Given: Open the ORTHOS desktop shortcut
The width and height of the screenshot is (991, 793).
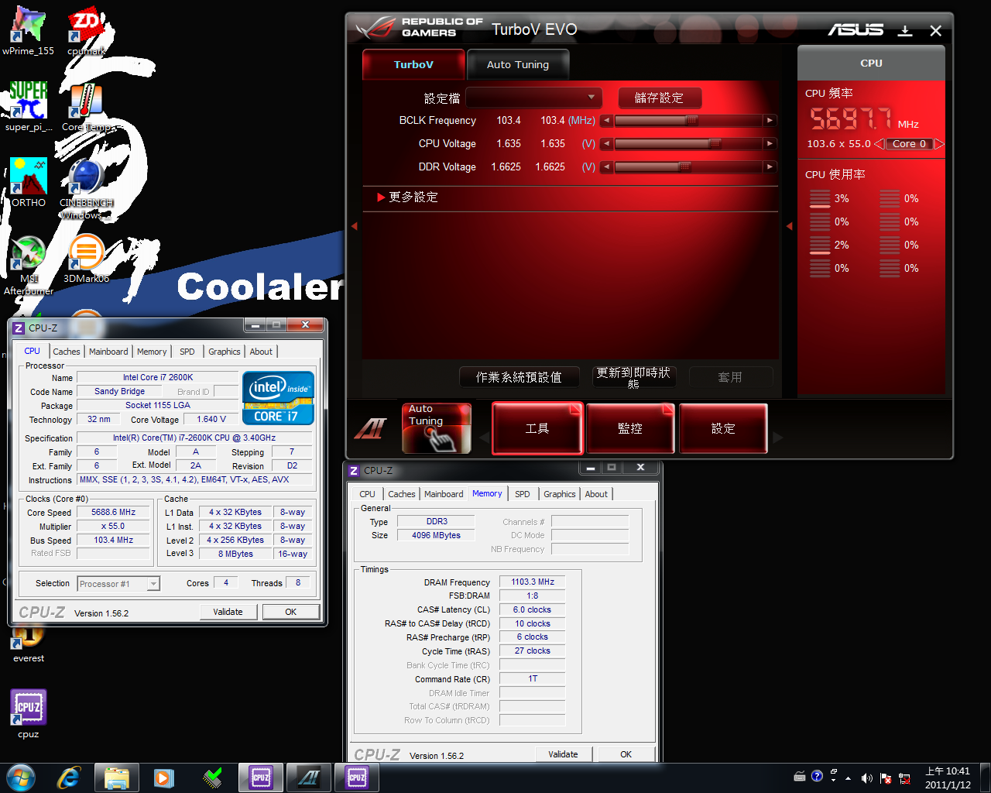Looking at the screenshot, I should coord(29,183).
